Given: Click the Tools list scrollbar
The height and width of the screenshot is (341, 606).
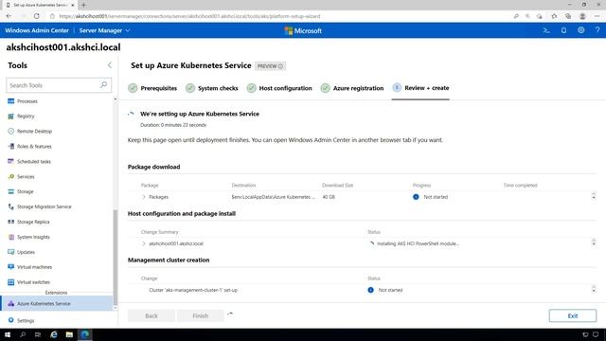Looking at the screenshot, I should click(x=116, y=257).
